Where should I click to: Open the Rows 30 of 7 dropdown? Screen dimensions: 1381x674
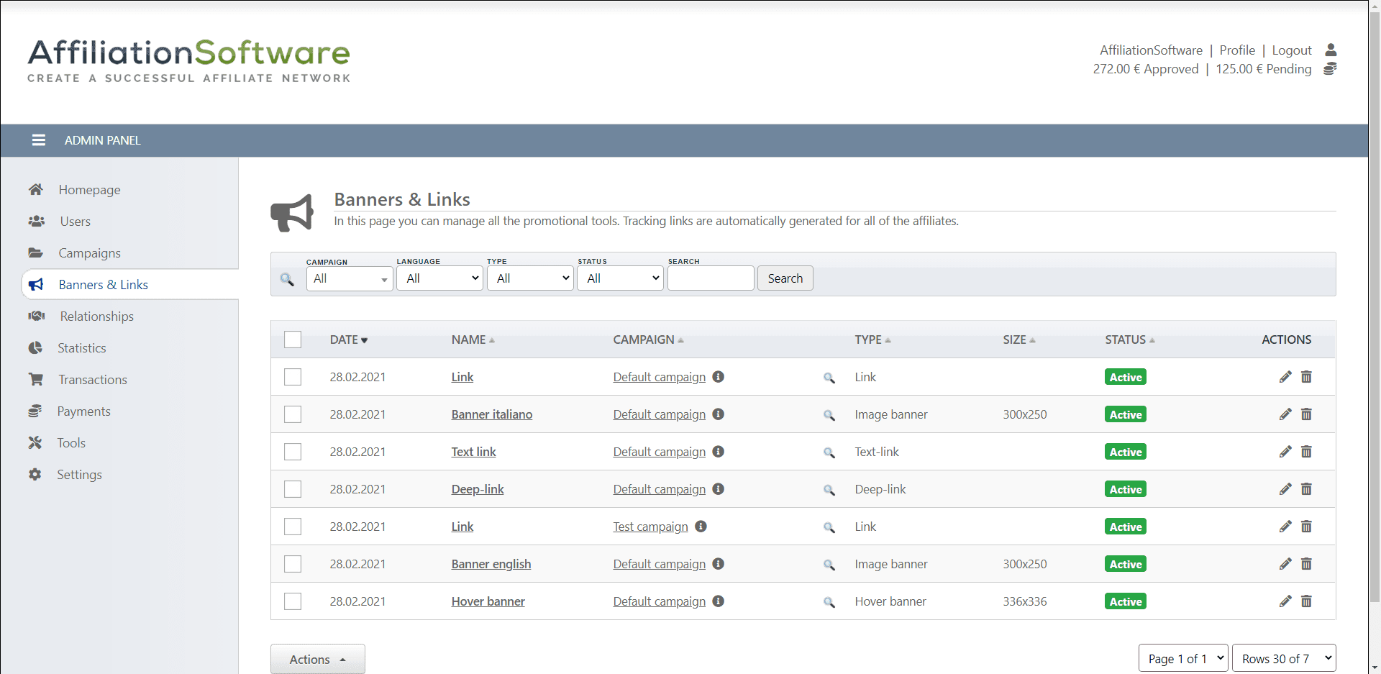pos(1284,658)
